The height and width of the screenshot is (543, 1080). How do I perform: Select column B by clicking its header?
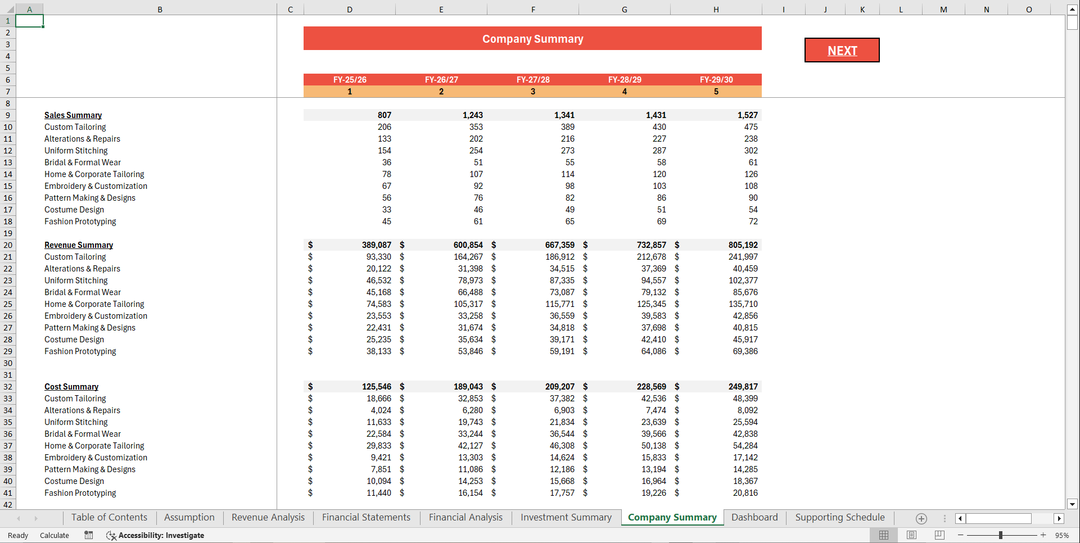click(160, 9)
